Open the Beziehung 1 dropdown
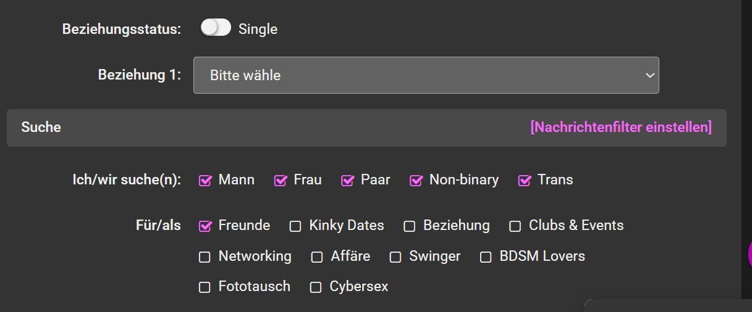The image size is (752, 312). click(426, 75)
